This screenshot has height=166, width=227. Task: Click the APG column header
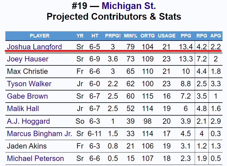point(216,36)
